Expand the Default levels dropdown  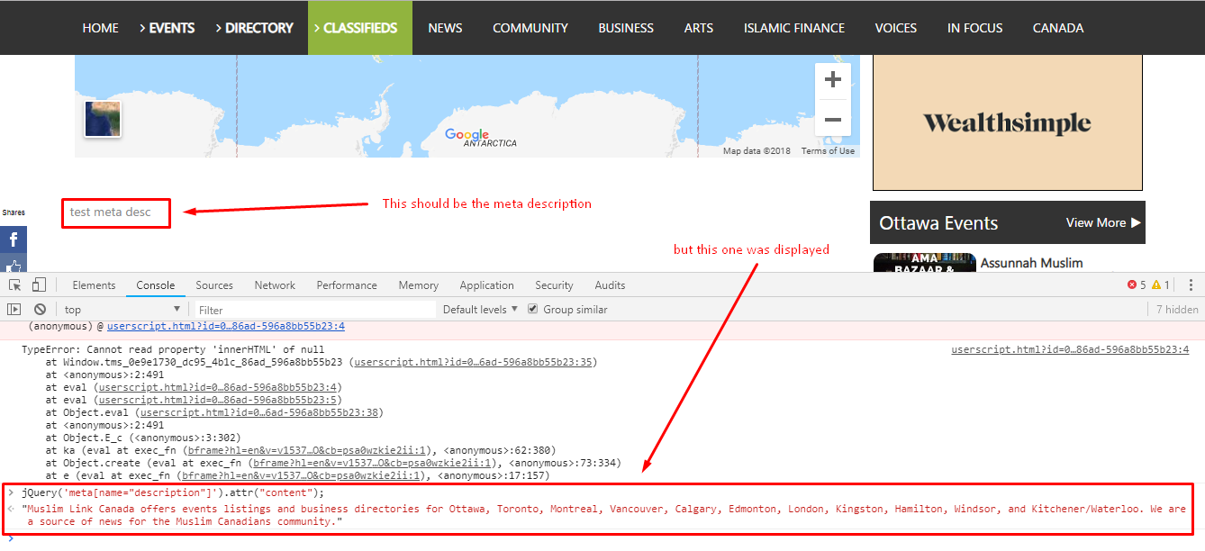coord(480,310)
